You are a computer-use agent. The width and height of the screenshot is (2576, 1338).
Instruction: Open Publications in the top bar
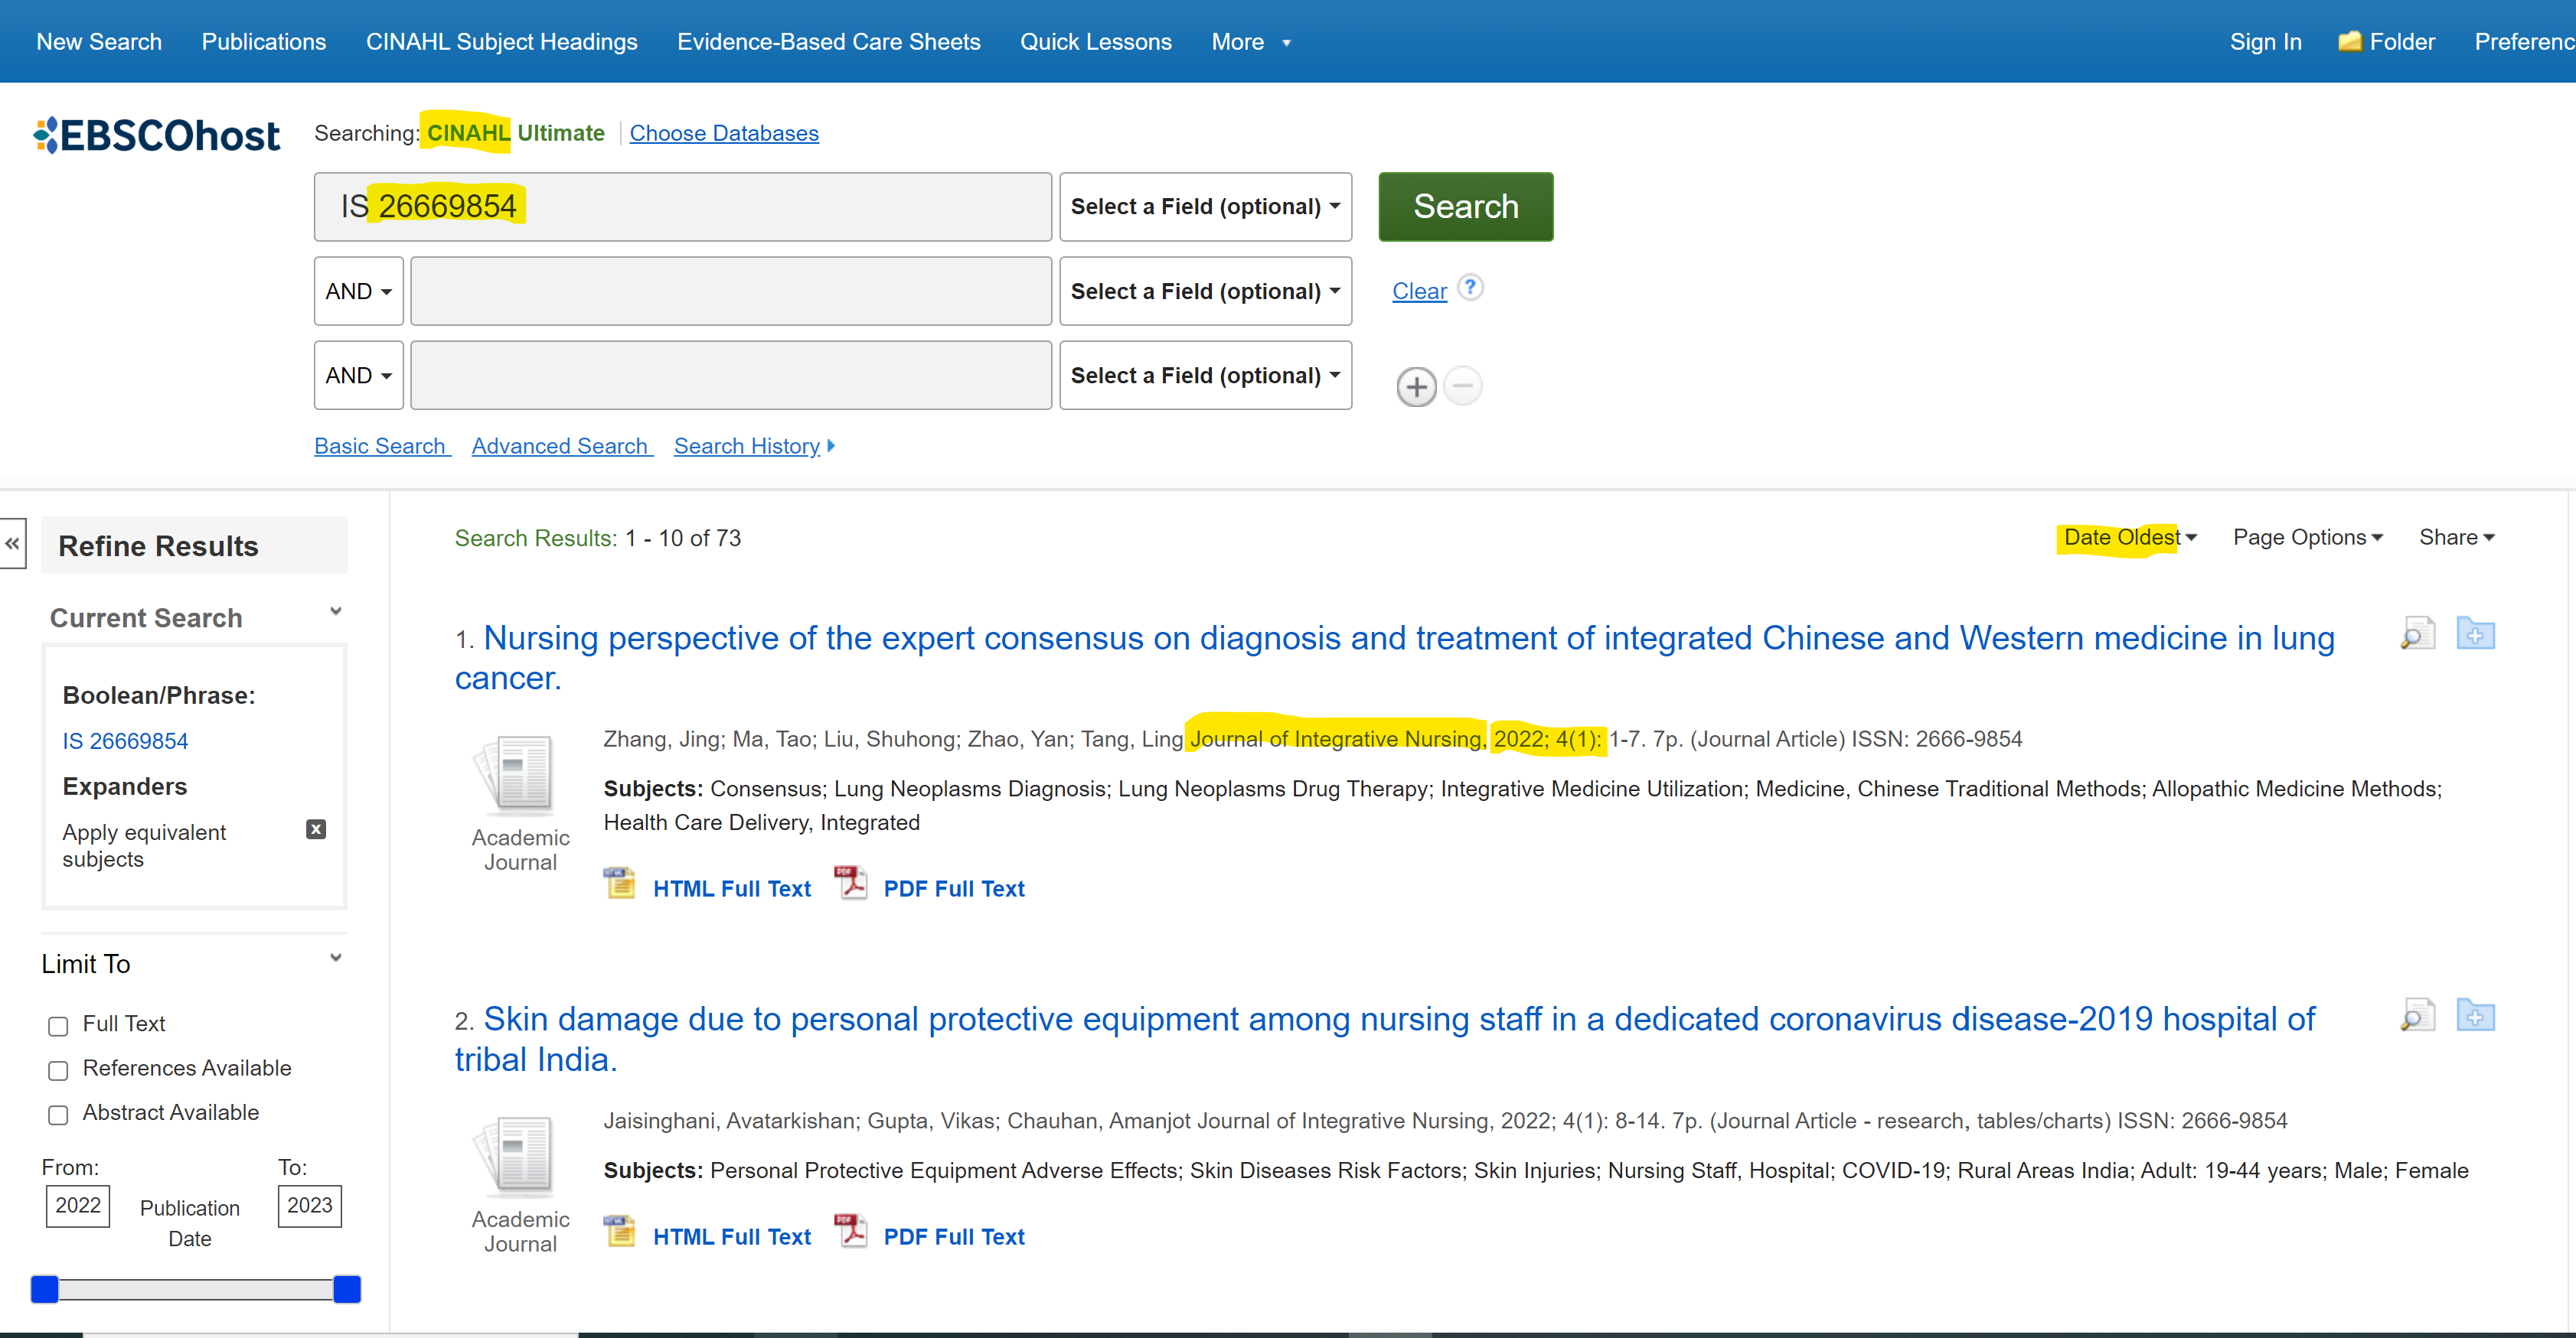(x=264, y=42)
